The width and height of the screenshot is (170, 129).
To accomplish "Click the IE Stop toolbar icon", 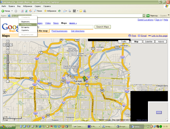I will 22,11.
